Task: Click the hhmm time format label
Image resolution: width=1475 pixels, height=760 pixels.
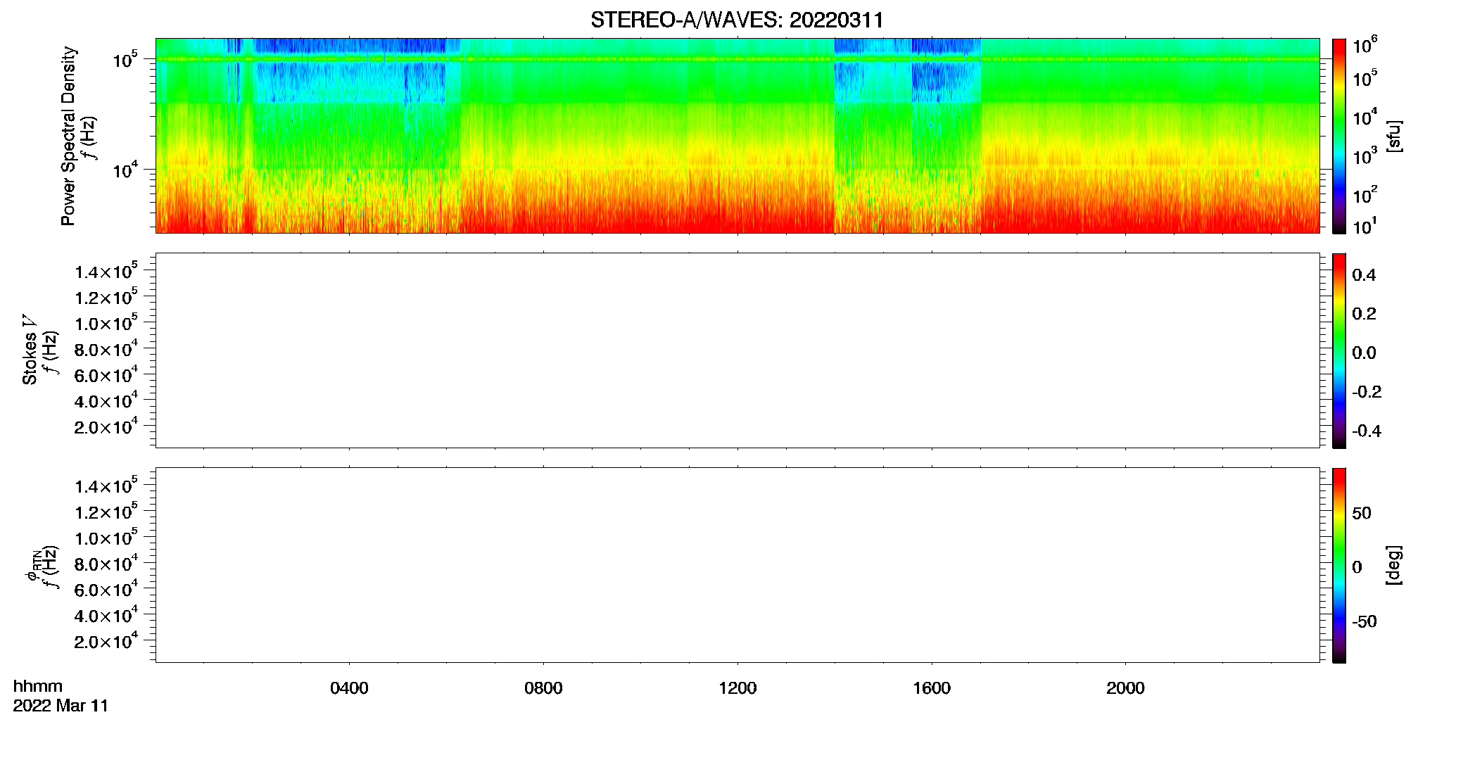Action: 38,686
